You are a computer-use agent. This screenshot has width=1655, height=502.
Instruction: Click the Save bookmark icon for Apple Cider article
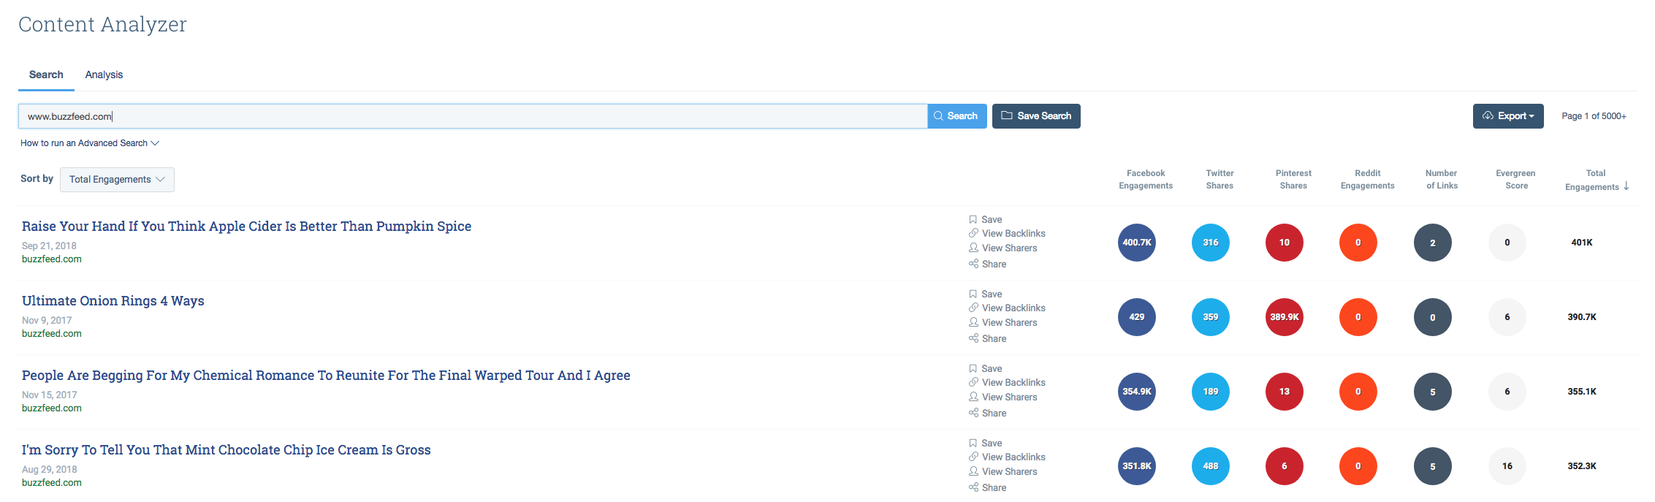973,219
